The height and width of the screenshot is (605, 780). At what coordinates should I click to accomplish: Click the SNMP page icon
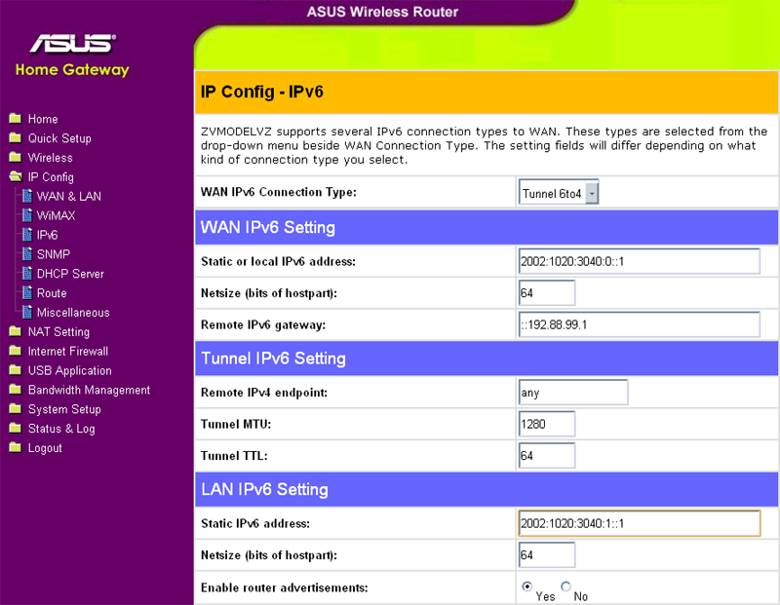(x=27, y=254)
